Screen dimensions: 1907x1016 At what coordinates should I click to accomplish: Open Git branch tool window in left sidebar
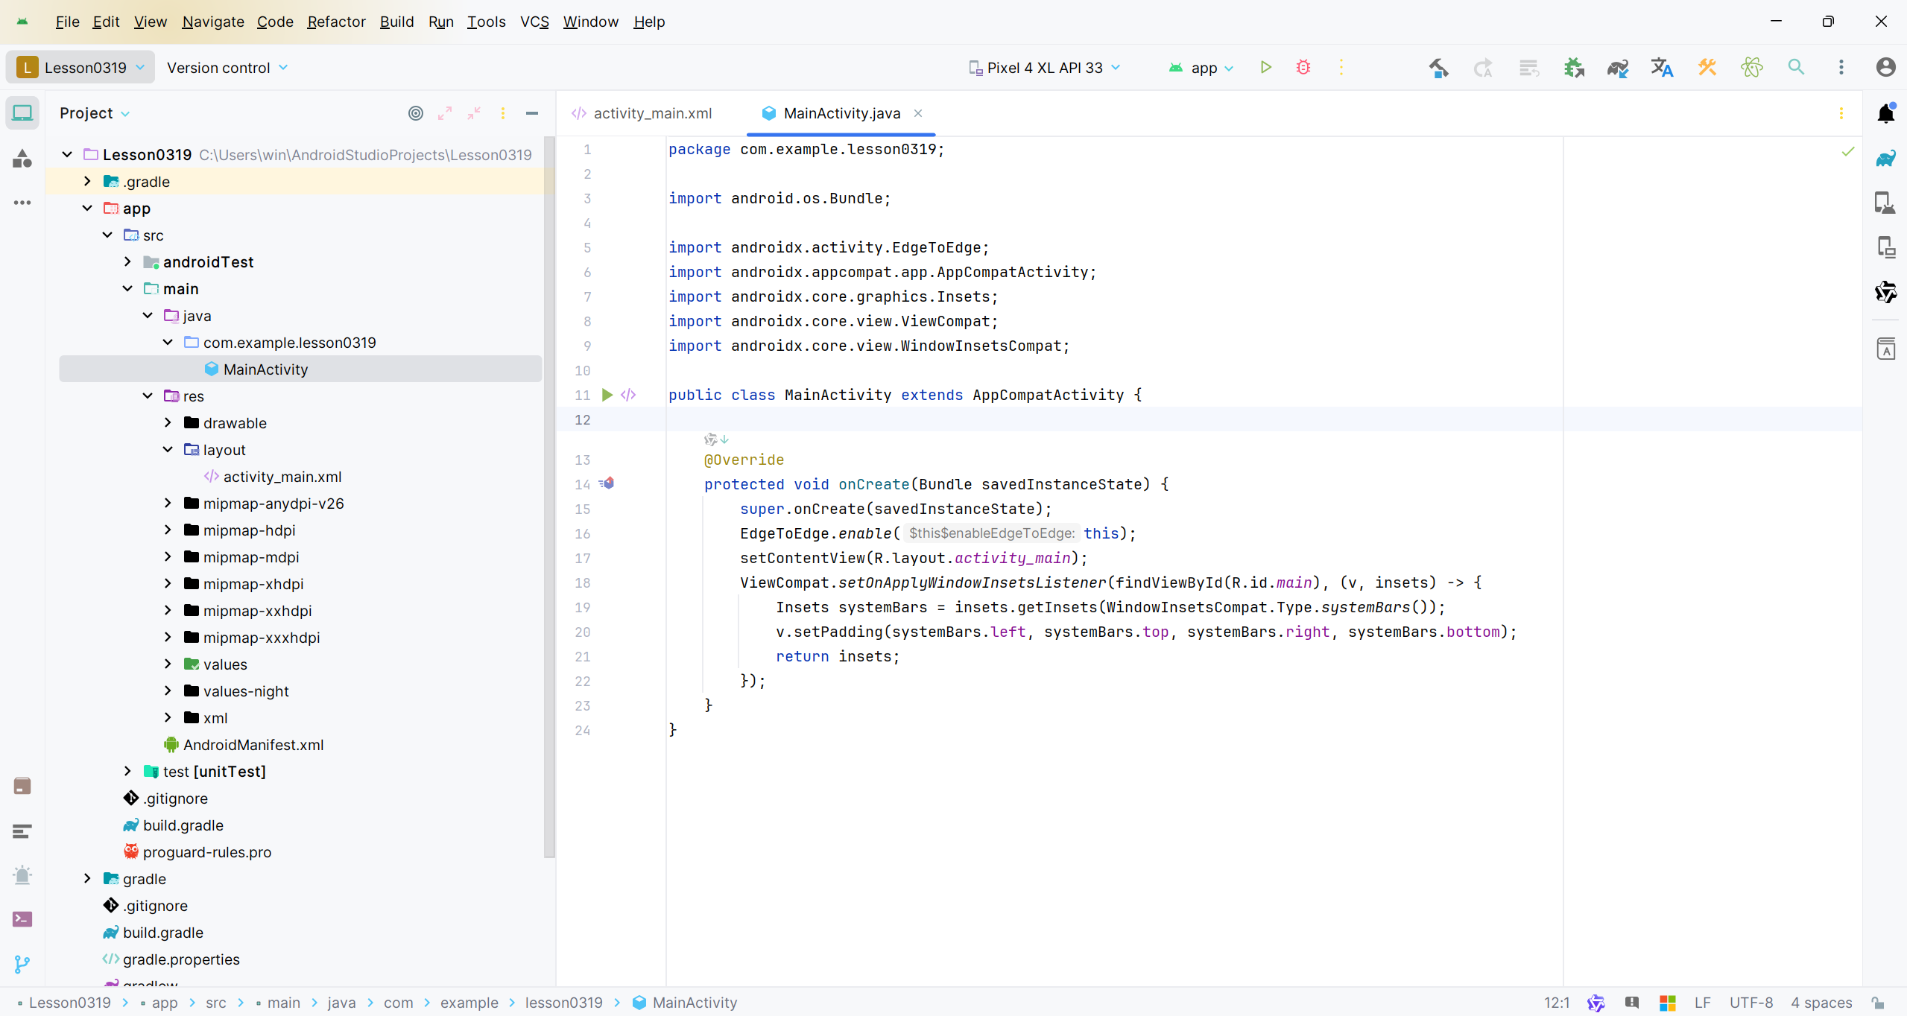(22, 964)
